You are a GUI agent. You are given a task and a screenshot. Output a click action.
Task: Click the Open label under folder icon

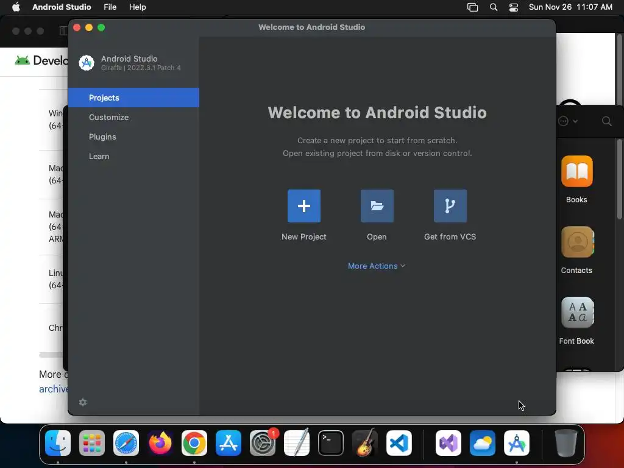[x=377, y=236]
